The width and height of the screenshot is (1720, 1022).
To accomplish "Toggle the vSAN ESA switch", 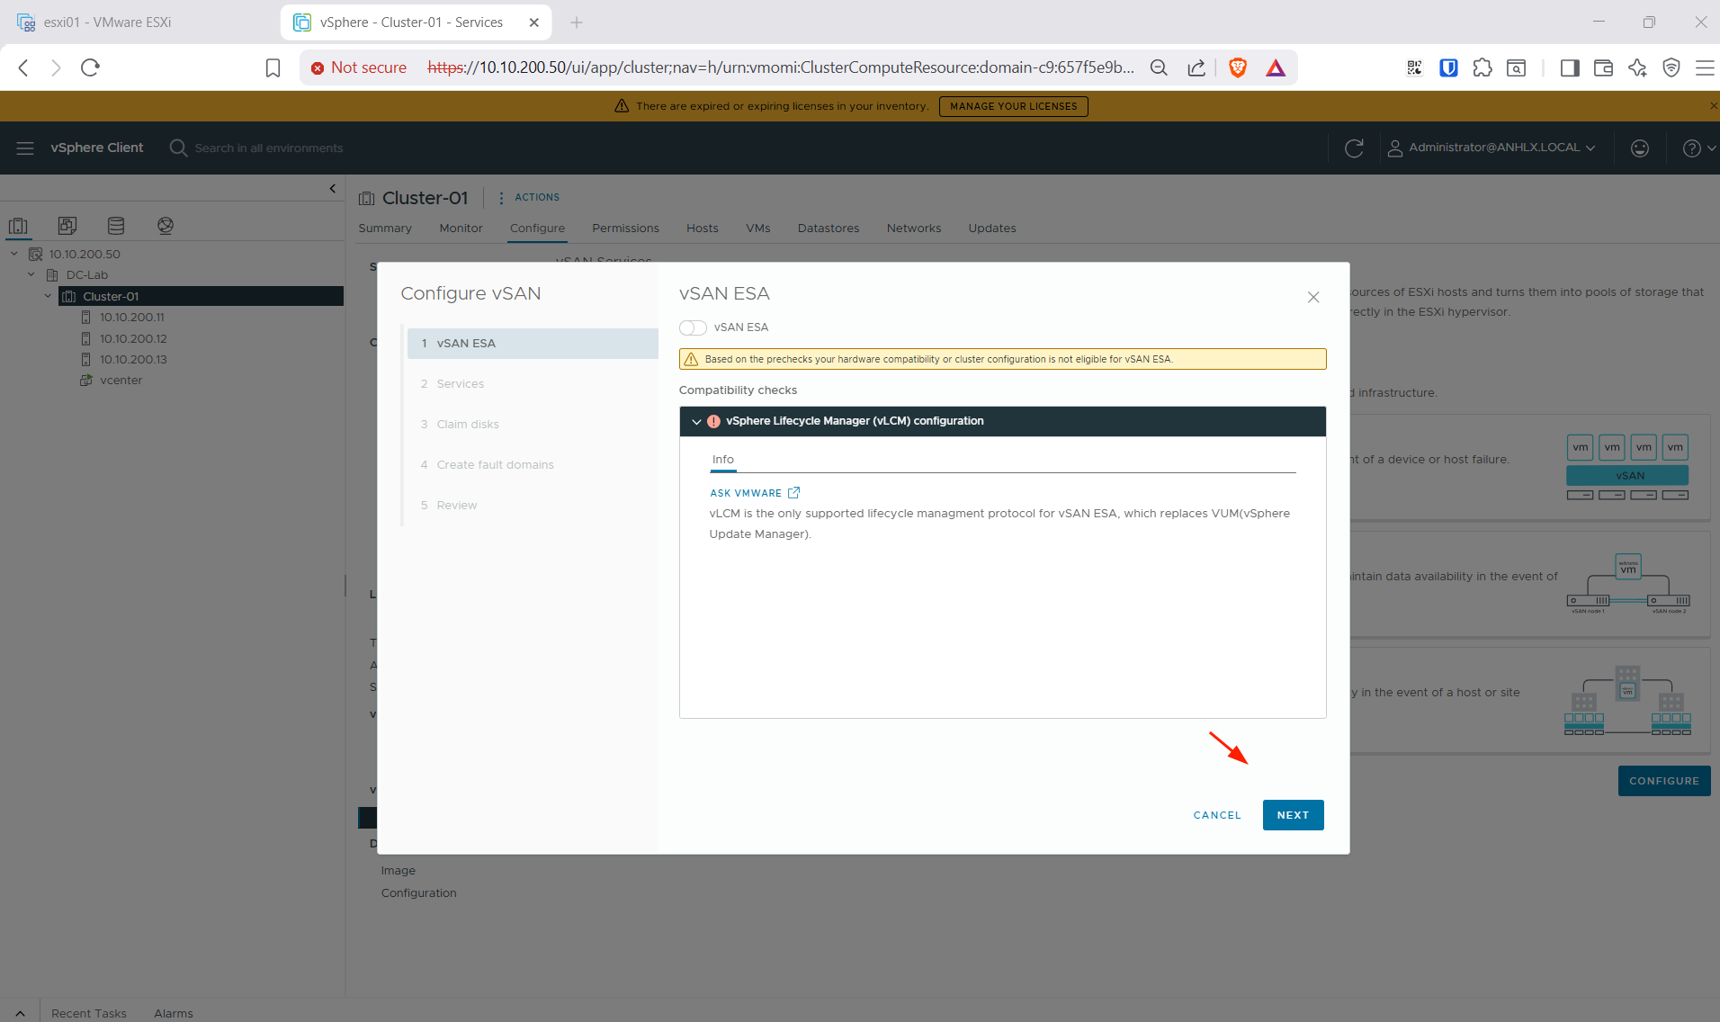I will (693, 327).
